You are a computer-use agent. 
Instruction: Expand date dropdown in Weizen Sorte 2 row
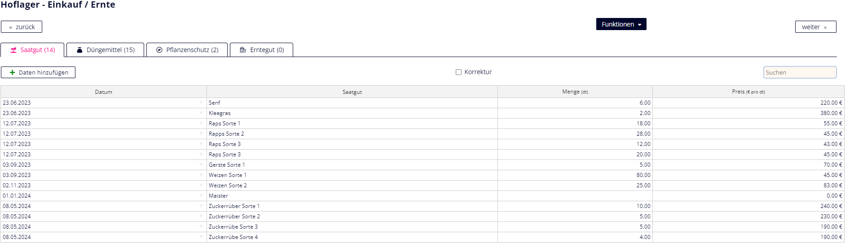tap(201, 186)
